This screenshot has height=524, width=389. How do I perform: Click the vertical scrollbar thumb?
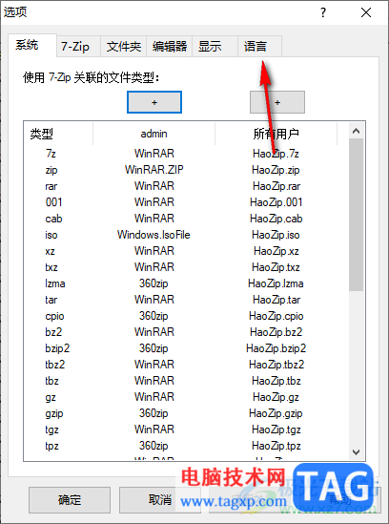(x=356, y=215)
